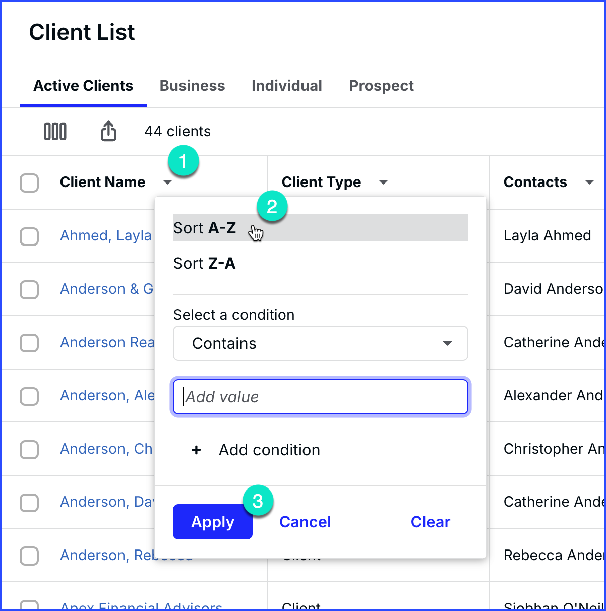Open Client Type column filter arrow
606x611 pixels.
coord(383,182)
